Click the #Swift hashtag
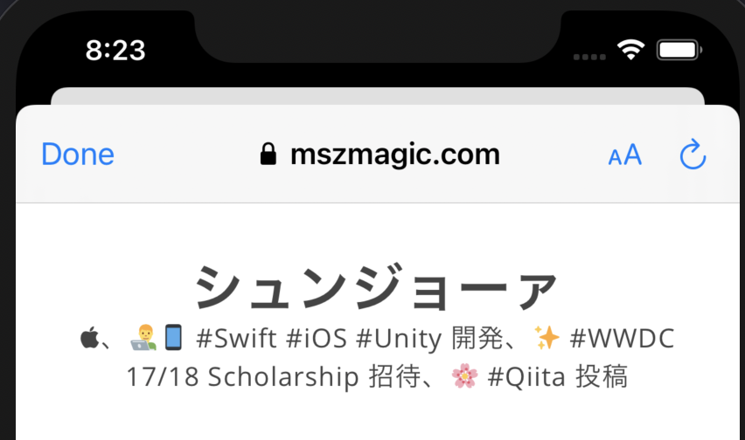The image size is (745, 440). tap(237, 339)
